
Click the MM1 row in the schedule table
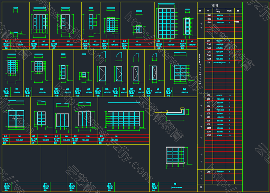(209, 16)
